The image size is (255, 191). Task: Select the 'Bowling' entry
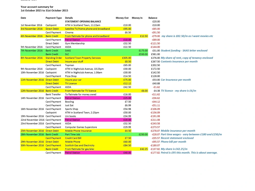coord(69,102)
